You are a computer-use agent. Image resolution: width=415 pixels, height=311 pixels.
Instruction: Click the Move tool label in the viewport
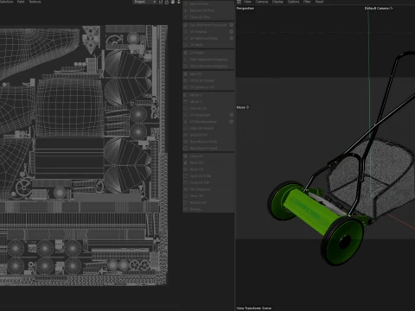[x=240, y=107]
